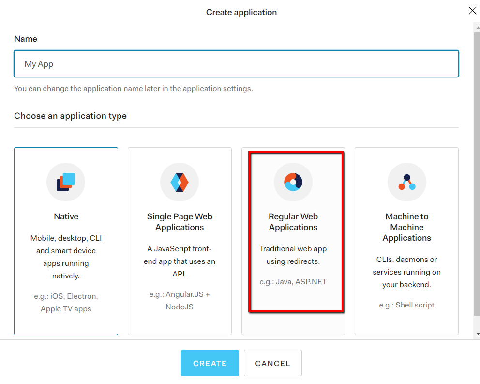Click the "e.g.: Shell script" example text
The image size is (480, 384).
tap(407, 305)
